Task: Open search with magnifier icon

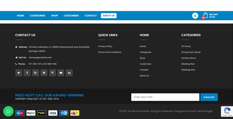Action: click(x=195, y=16)
